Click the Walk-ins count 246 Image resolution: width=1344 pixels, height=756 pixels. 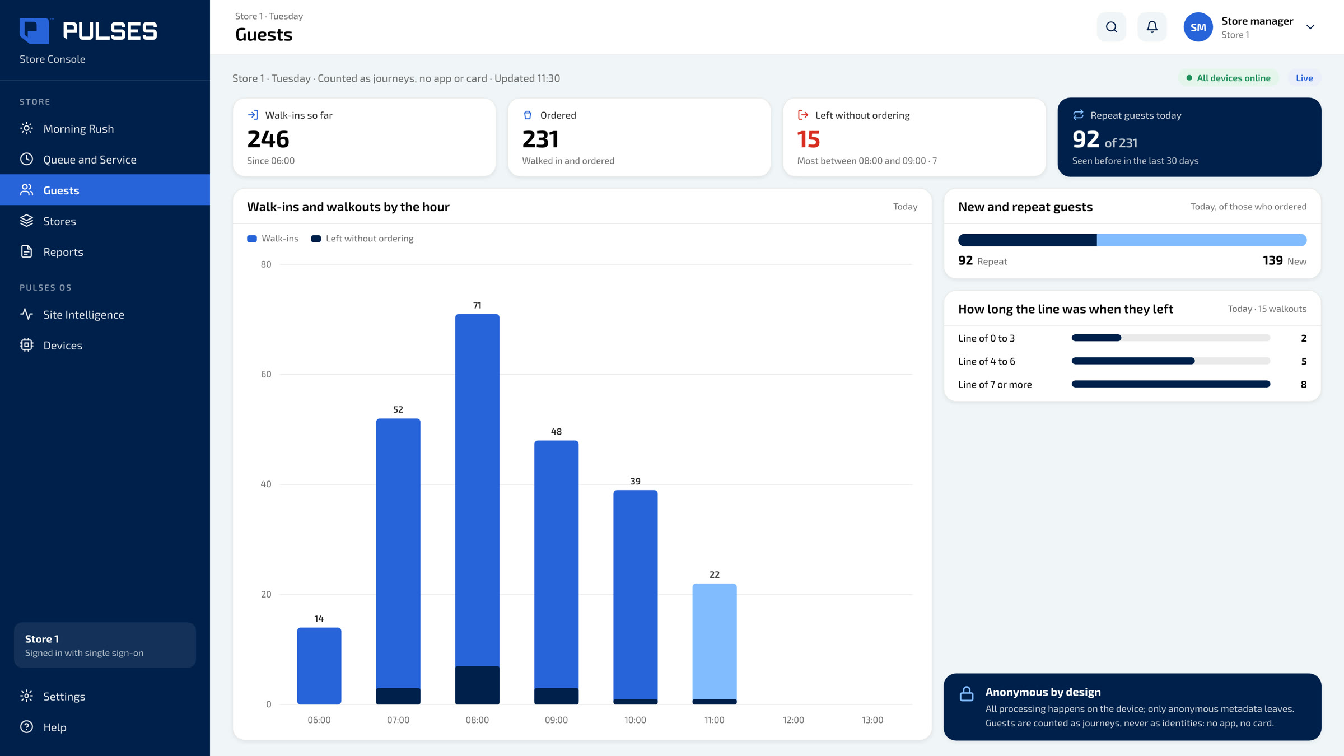click(268, 139)
